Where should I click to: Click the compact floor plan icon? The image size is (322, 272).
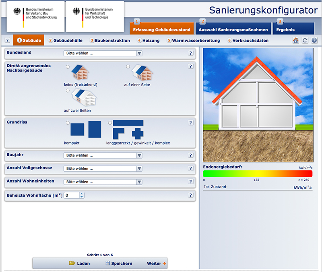(x=77, y=130)
